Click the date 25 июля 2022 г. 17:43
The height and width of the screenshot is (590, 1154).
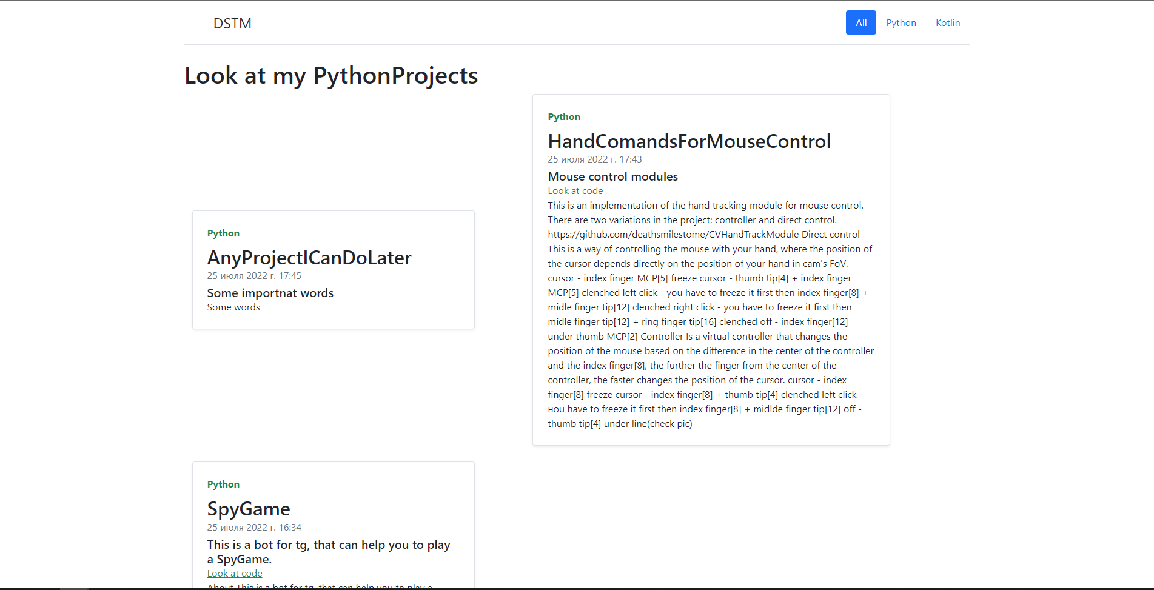point(594,159)
